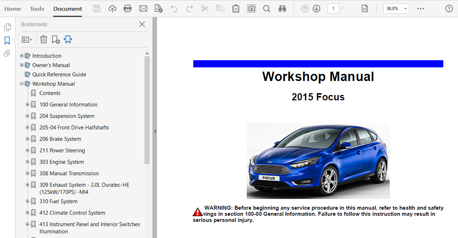Click the snapshot camera tool
This screenshot has width=458, height=238.
coord(251,9)
